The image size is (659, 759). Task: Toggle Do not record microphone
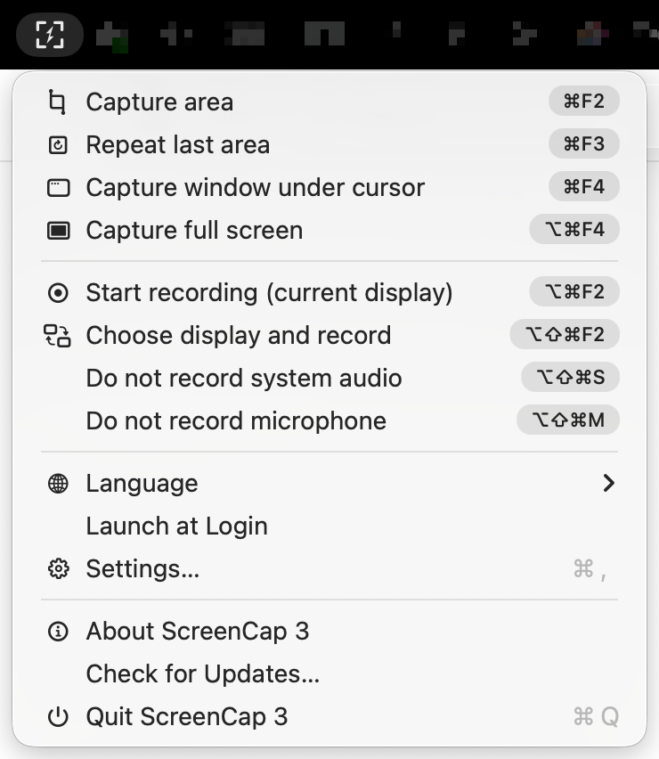point(329,420)
